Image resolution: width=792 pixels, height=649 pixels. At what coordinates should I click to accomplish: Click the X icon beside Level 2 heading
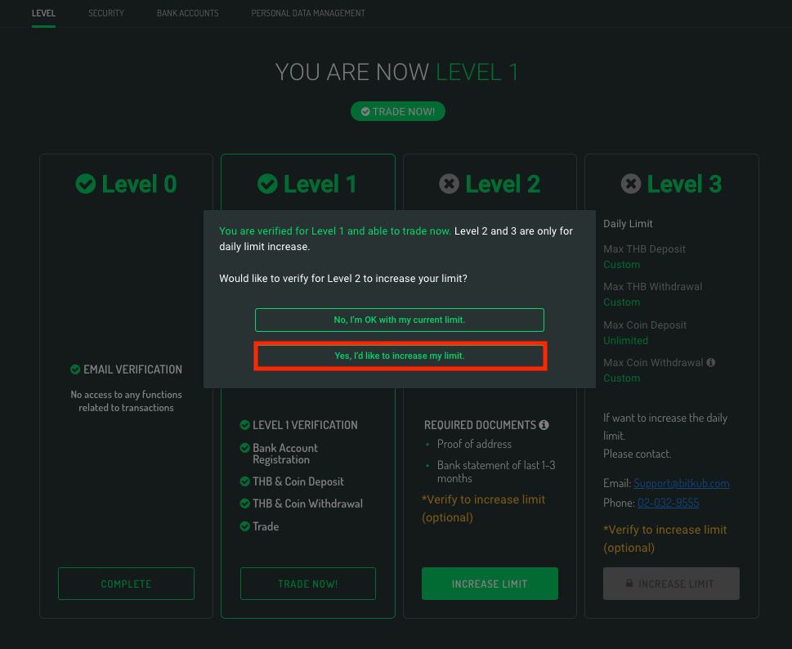point(449,184)
